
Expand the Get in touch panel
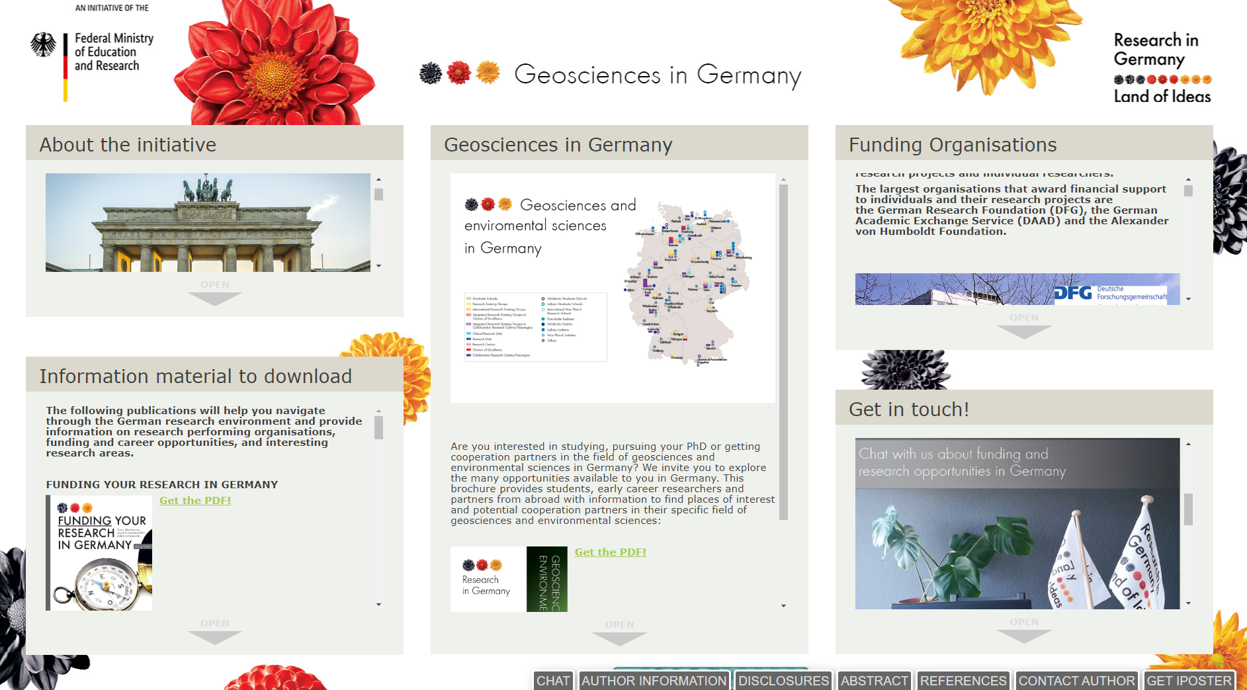(1024, 632)
